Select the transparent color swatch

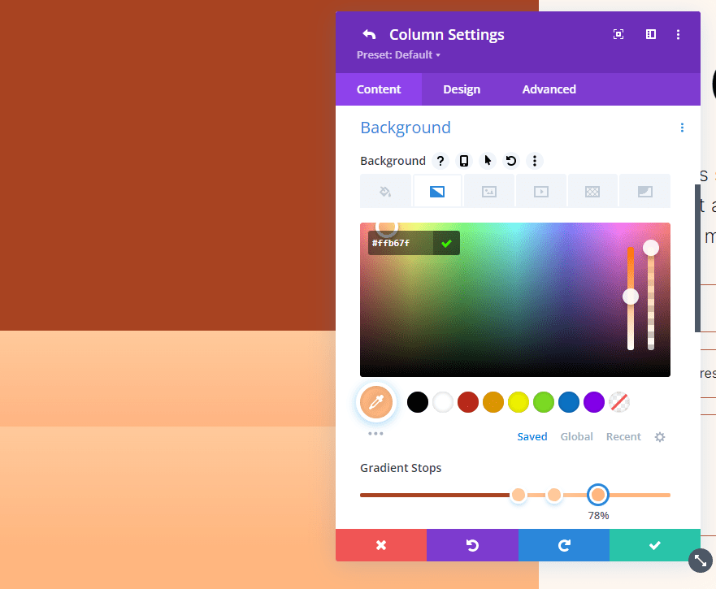coord(619,402)
